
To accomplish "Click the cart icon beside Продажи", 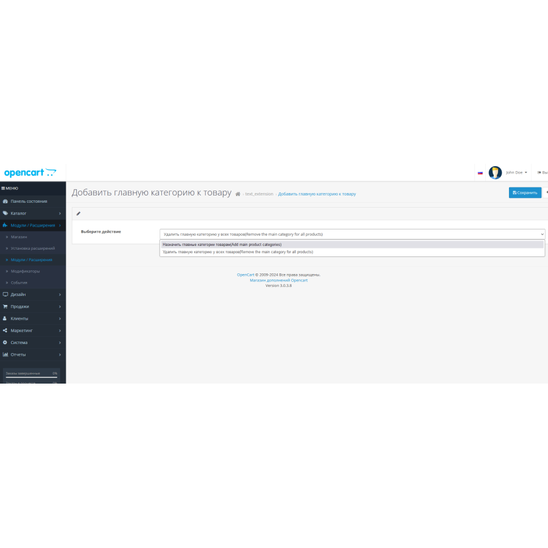I will (5, 306).
